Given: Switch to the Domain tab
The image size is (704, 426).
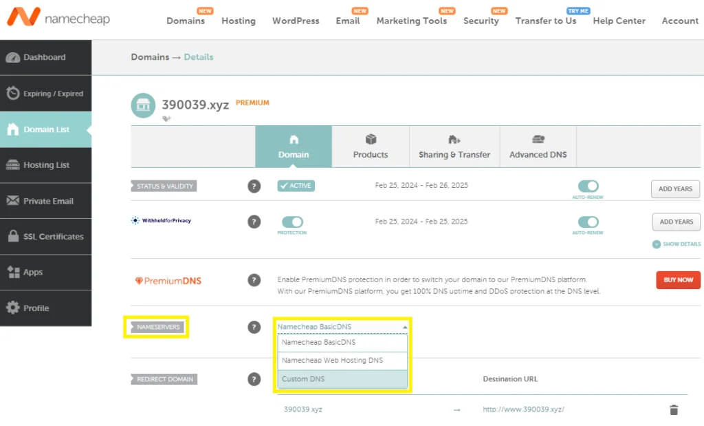Looking at the screenshot, I should pyautogui.click(x=294, y=147).
